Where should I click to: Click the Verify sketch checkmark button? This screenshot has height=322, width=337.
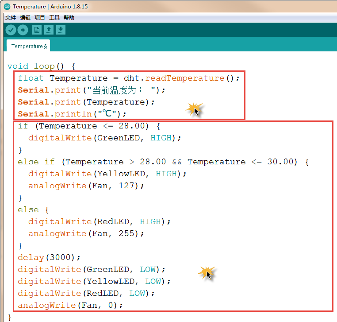11,30
